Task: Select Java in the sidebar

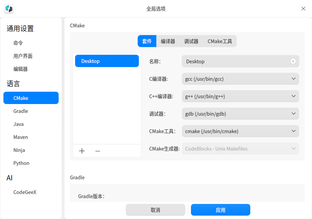Action: 31,124
